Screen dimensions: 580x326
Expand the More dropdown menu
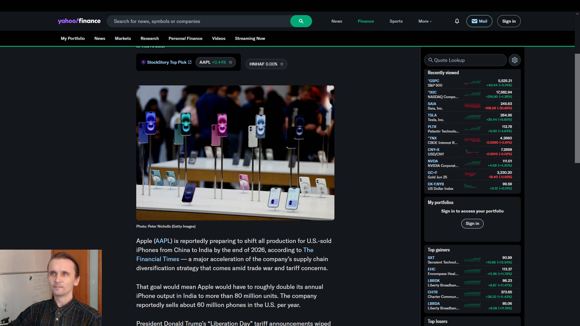[x=425, y=21]
